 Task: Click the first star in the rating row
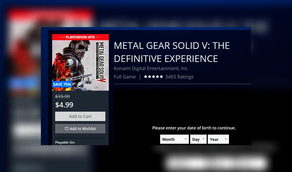tap(146, 77)
